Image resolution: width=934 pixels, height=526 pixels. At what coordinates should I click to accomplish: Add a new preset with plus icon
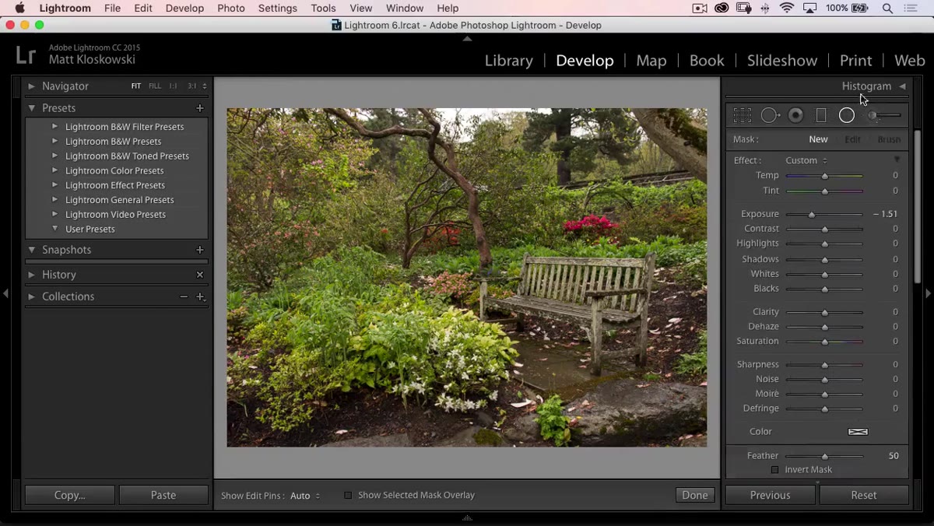click(200, 108)
